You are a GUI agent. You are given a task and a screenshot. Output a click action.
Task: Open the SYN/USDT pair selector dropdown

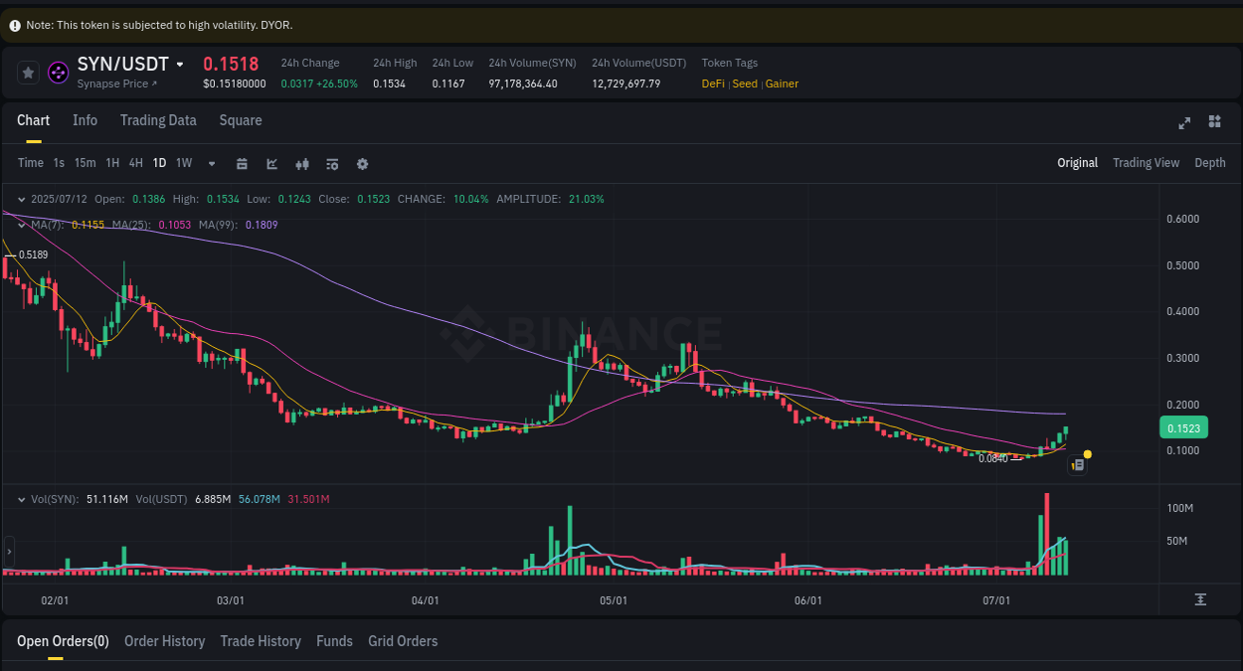(181, 64)
